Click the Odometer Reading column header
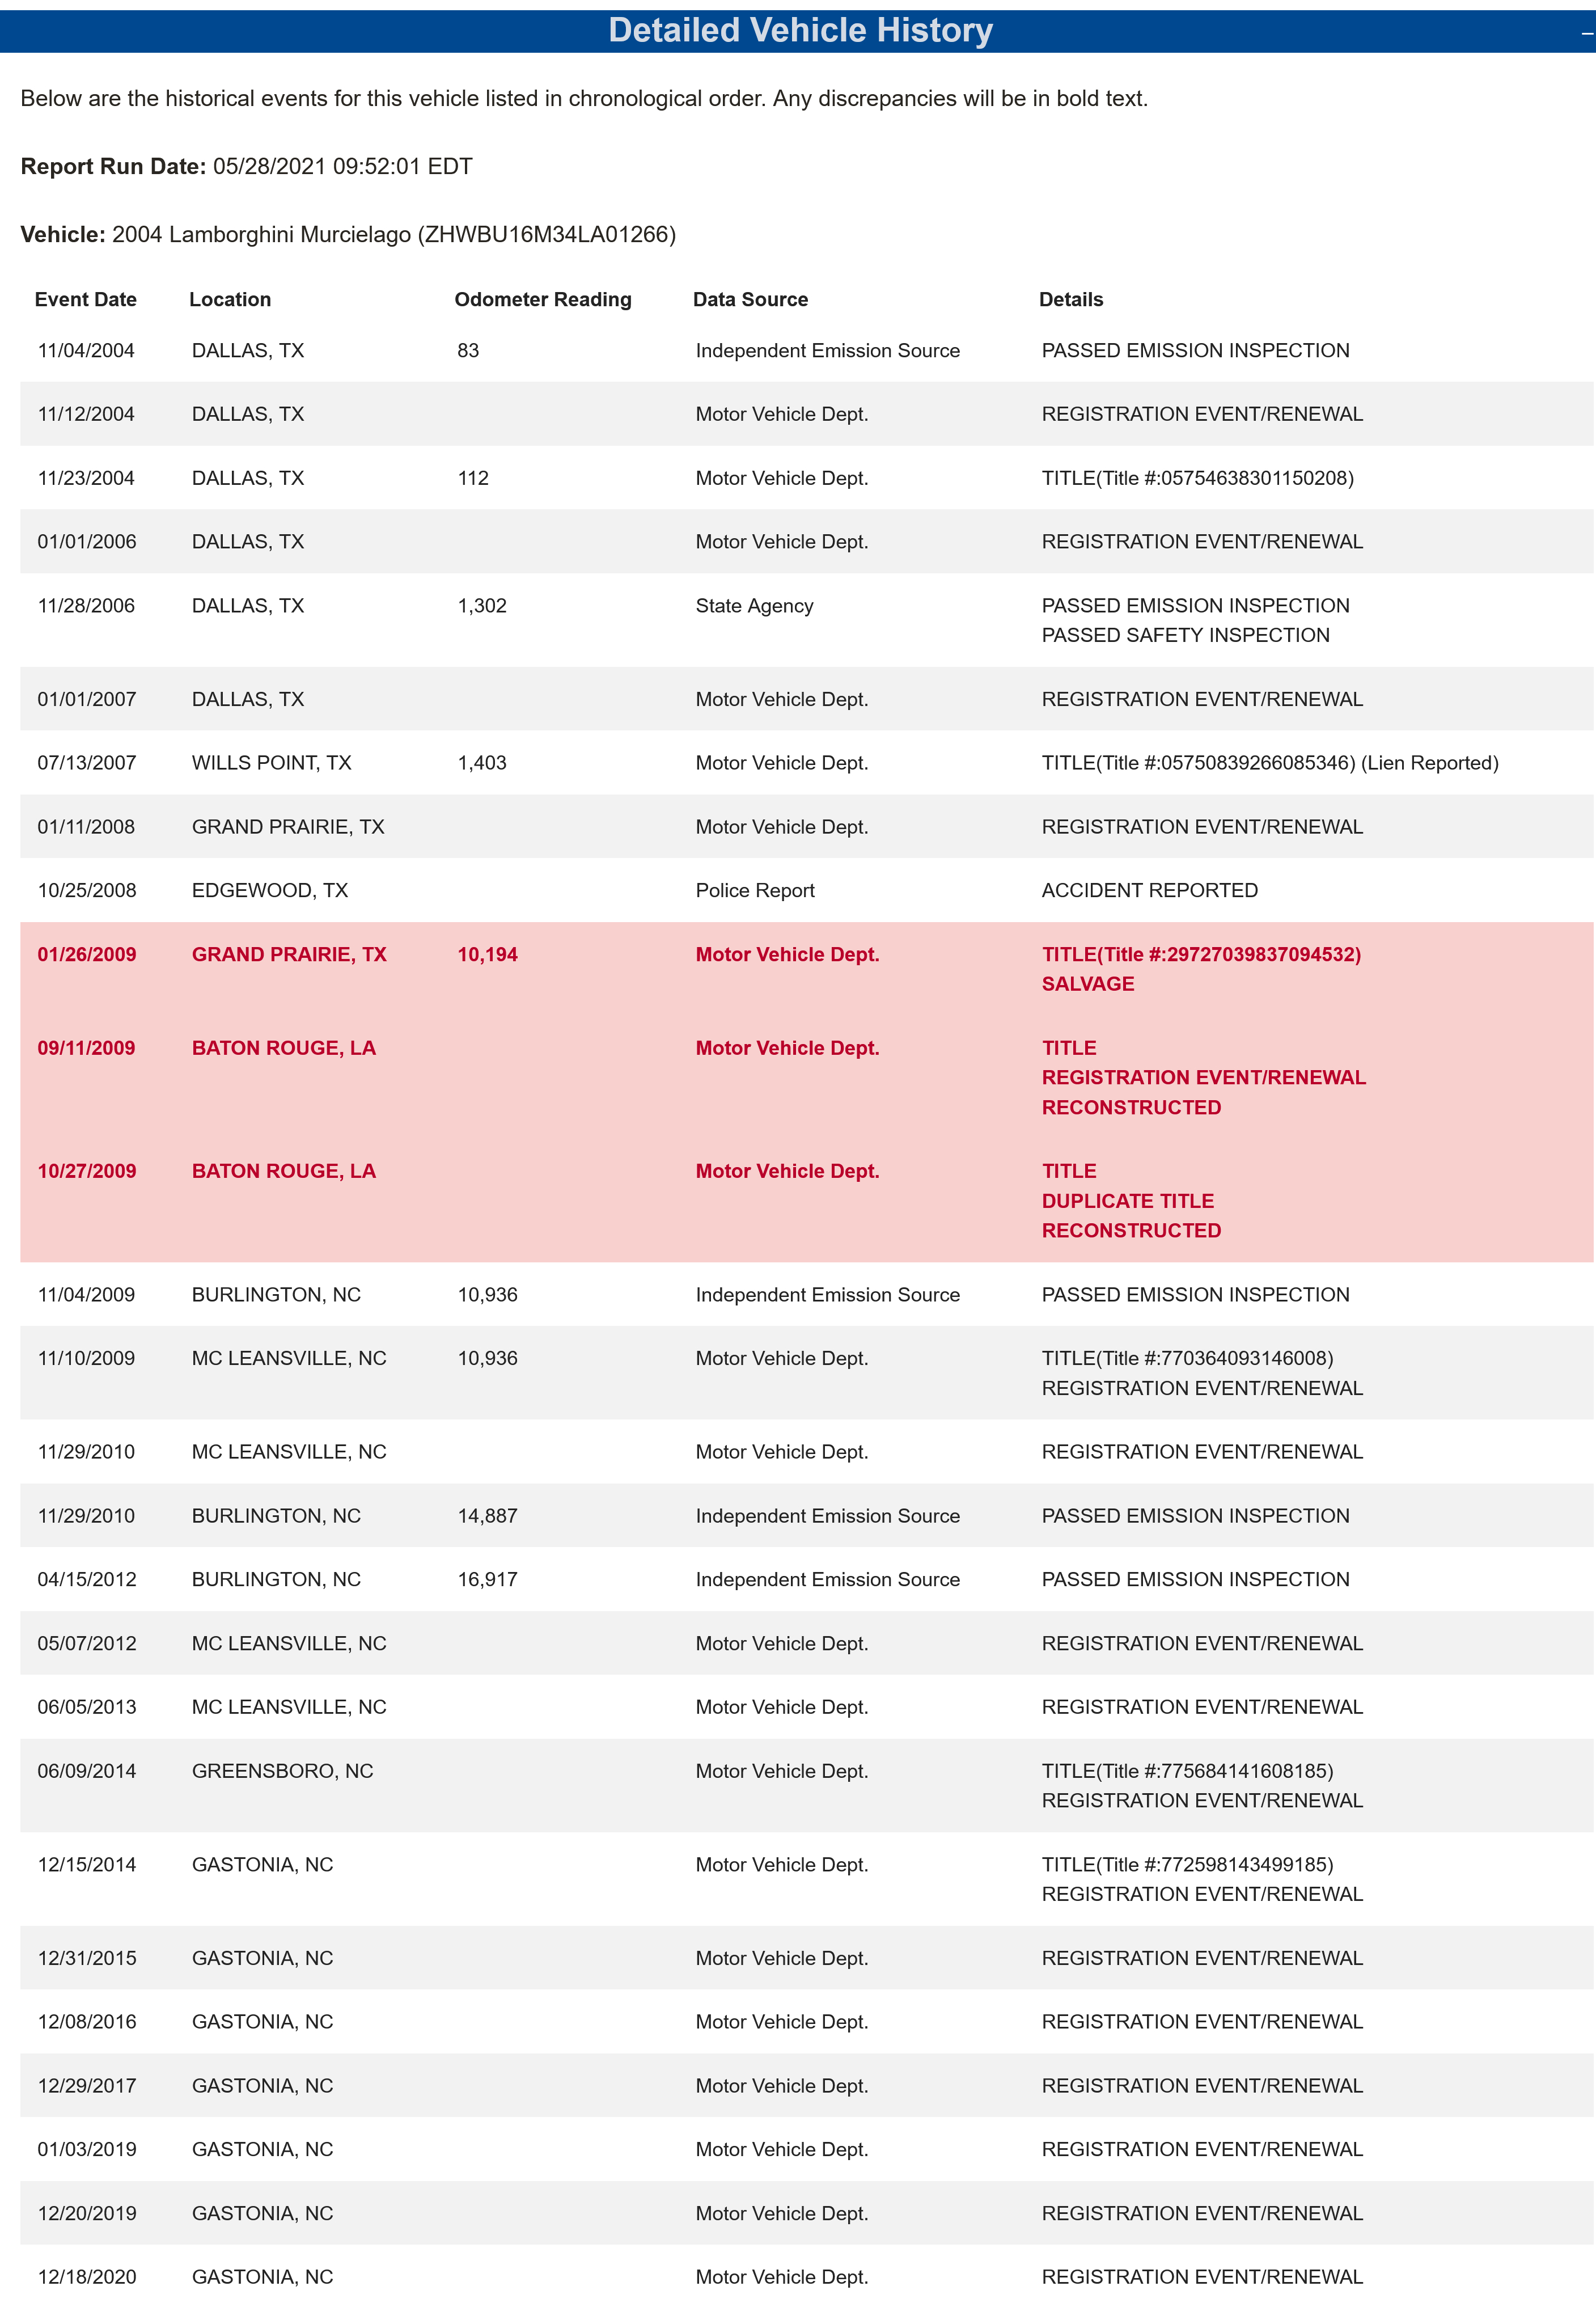1596x2303 pixels. pos(542,299)
